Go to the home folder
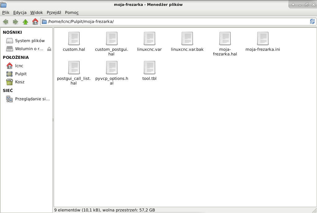This screenshot has height=213, width=317. pos(35,22)
